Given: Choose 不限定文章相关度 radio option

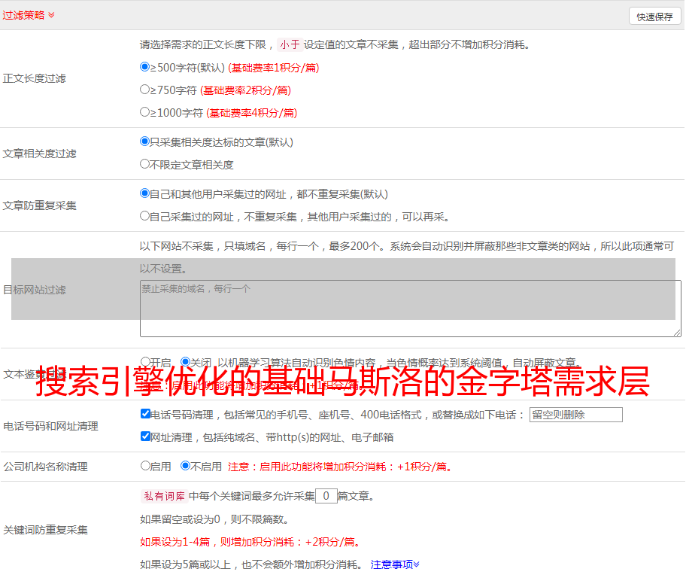Looking at the screenshot, I should [145, 164].
